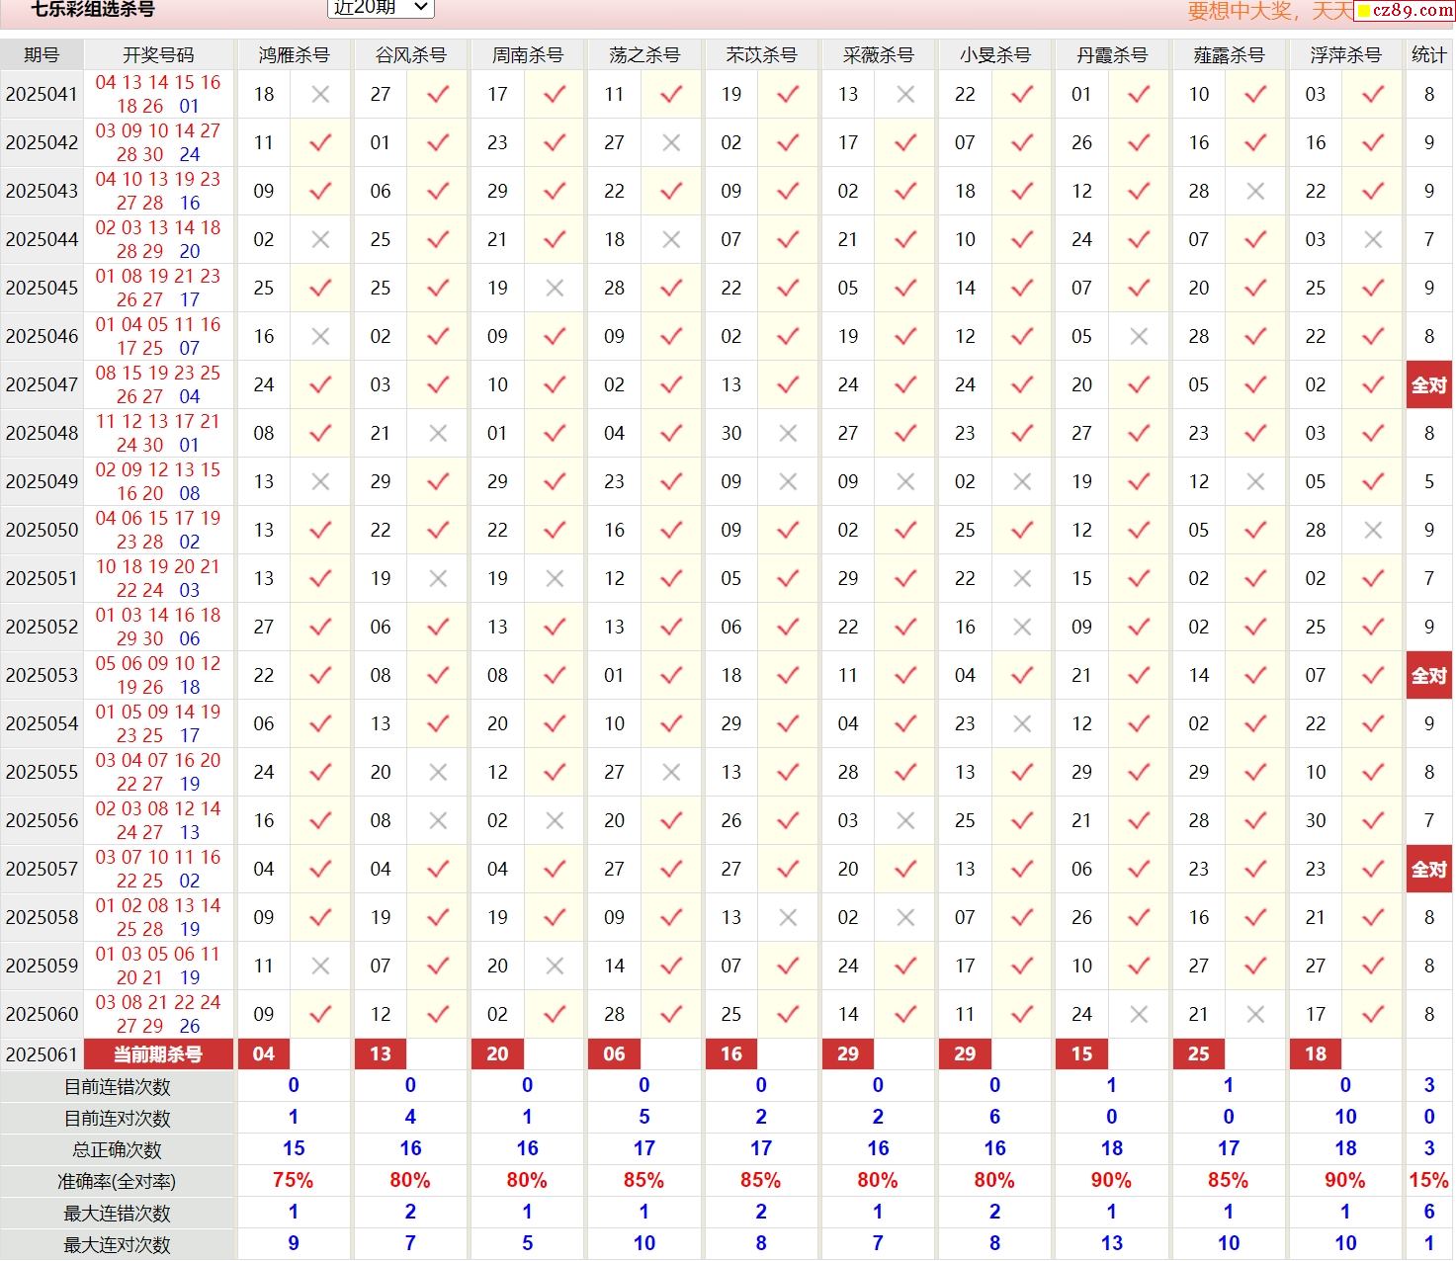The height and width of the screenshot is (1261, 1456).
Task: Click the cross mark for 小旻杀号 in row 2025052
Action: [x=1022, y=628]
